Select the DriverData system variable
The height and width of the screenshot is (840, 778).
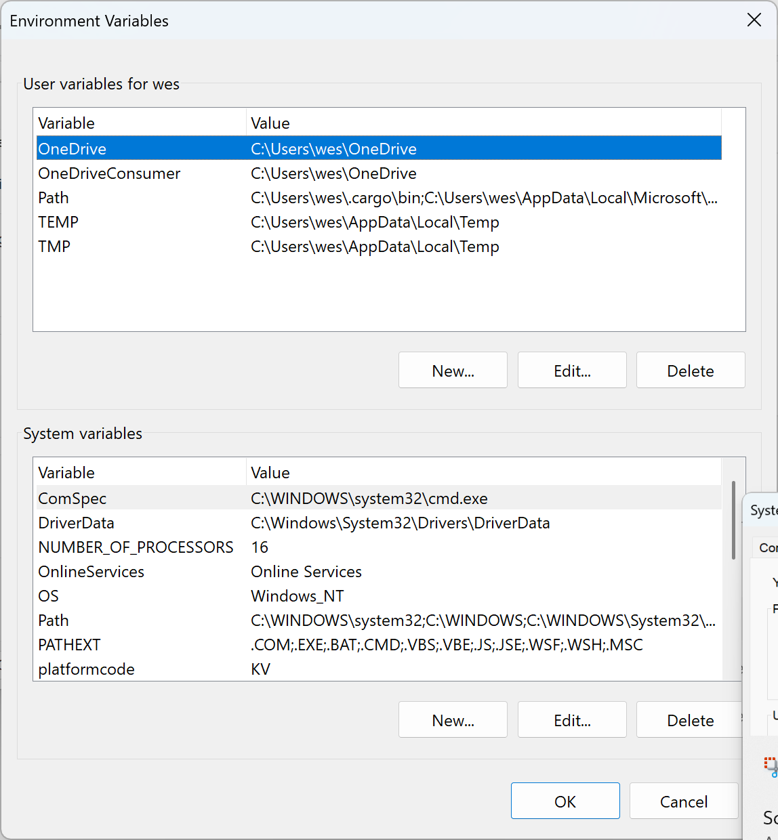[x=379, y=522]
